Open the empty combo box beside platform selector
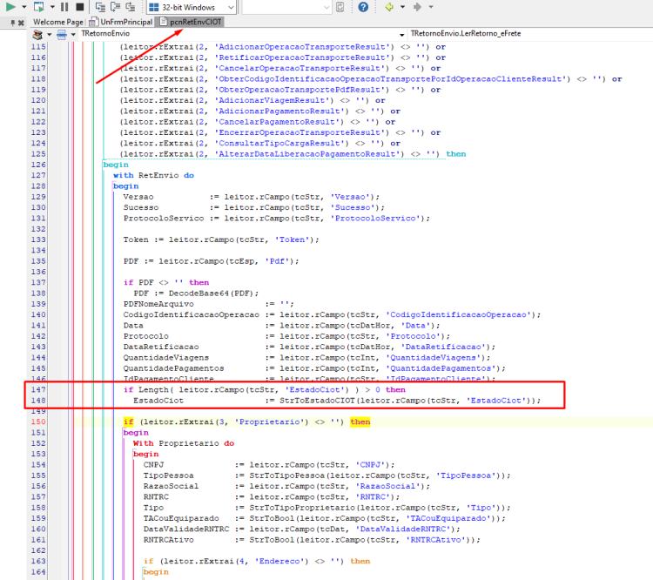Screen dimensions: 653x580 coord(286,7)
